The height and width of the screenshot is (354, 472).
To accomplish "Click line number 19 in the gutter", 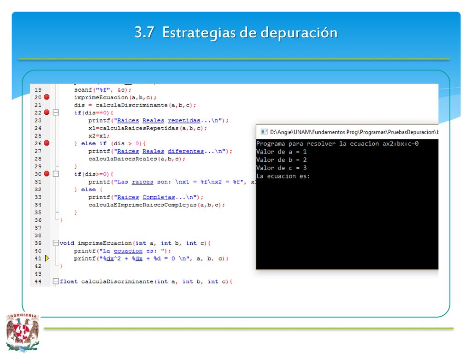I will pos(38,90).
